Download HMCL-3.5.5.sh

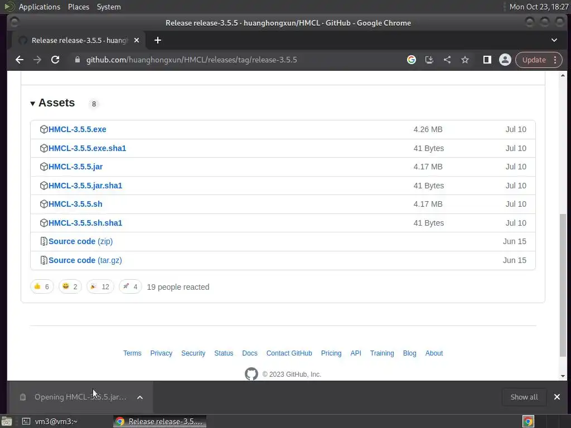[x=75, y=204]
